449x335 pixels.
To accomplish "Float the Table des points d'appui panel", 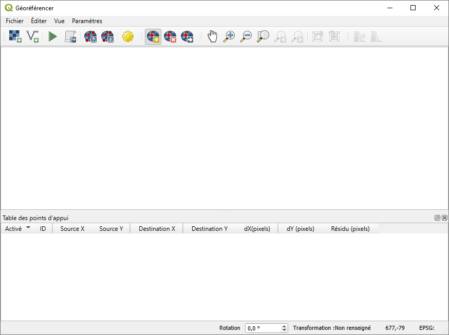I will [437, 218].
